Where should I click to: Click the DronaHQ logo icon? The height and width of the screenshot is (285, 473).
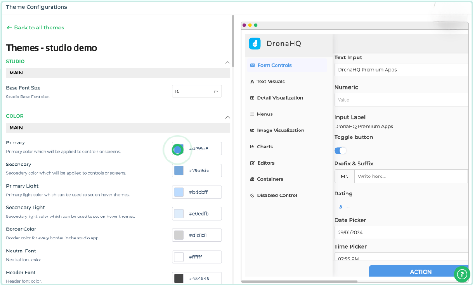(x=255, y=43)
